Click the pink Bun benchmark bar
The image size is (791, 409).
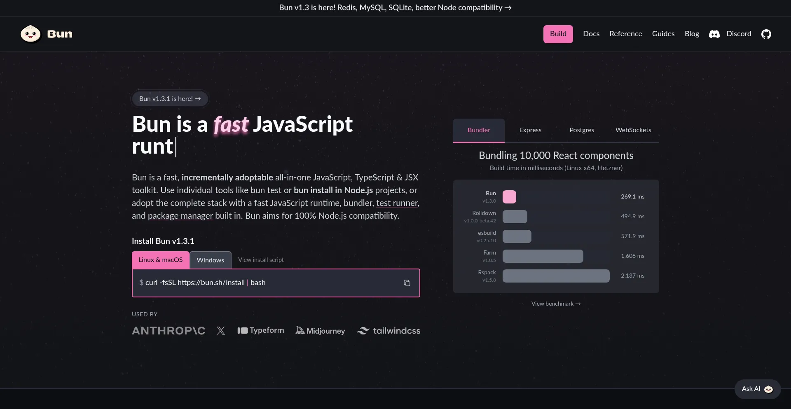tap(509, 197)
